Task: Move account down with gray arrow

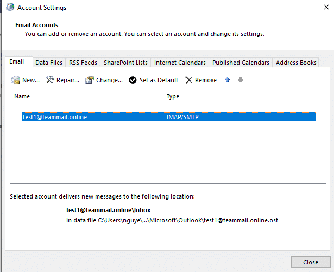Action: tap(240, 80)
